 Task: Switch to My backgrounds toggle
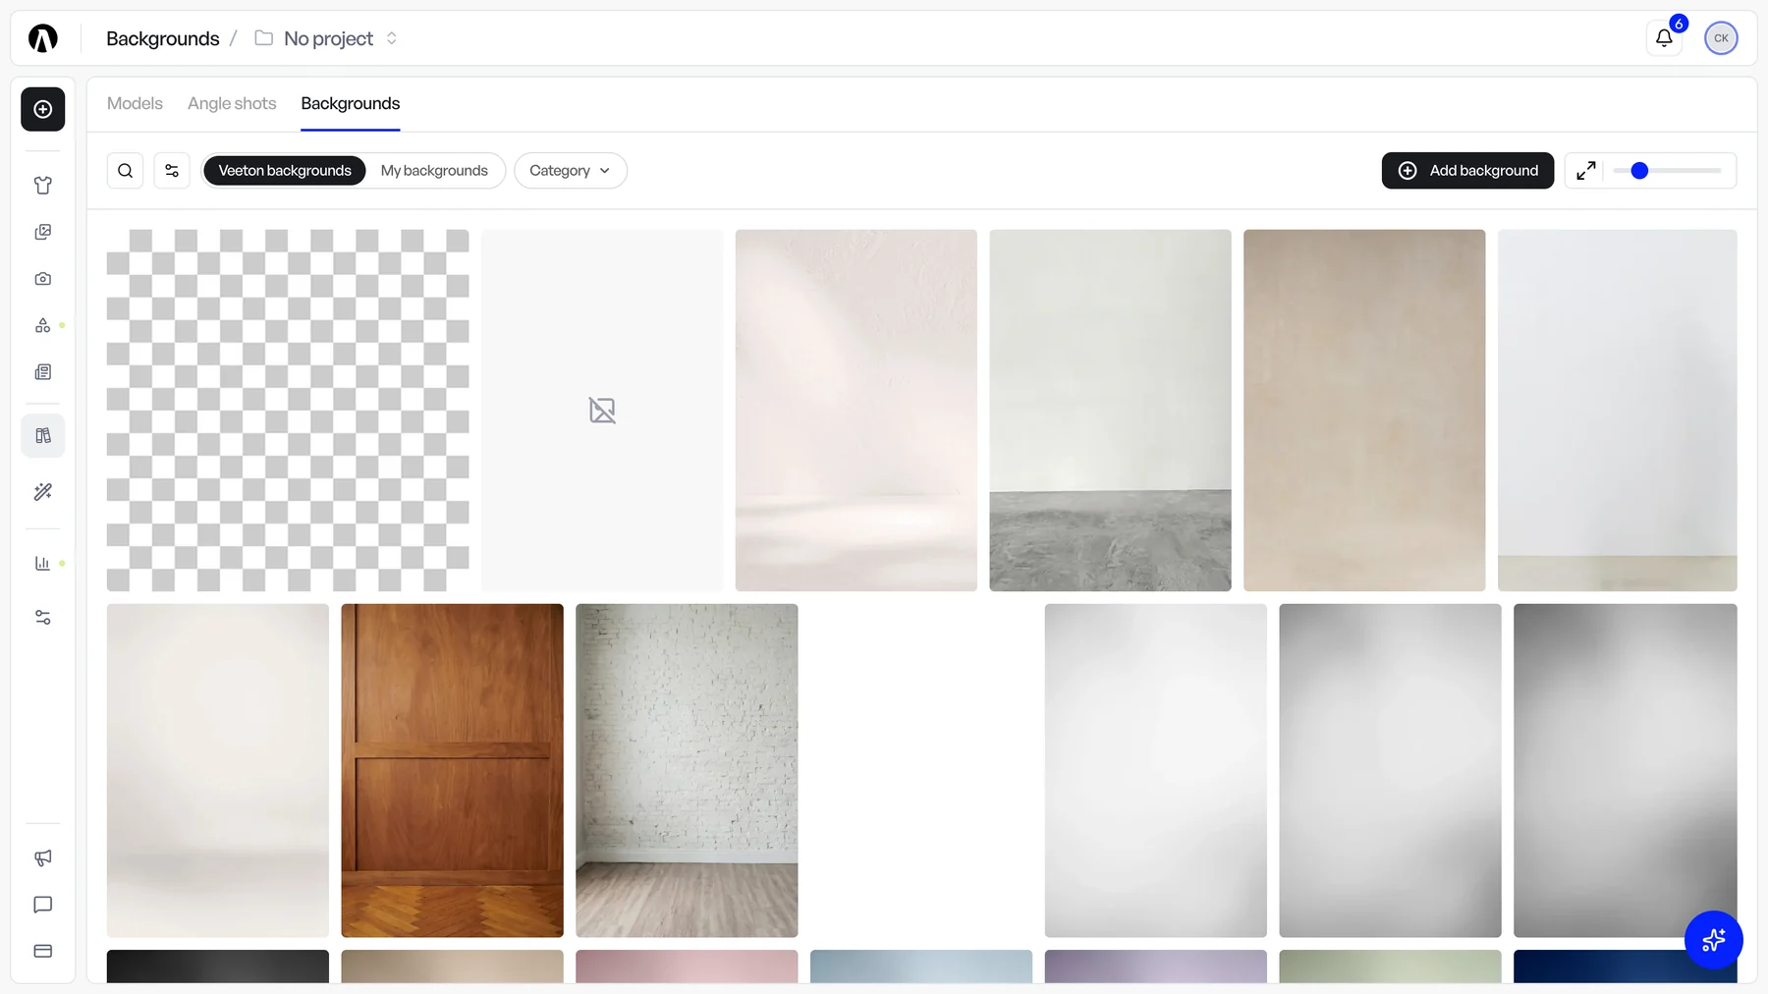click(x=434, y=171)
